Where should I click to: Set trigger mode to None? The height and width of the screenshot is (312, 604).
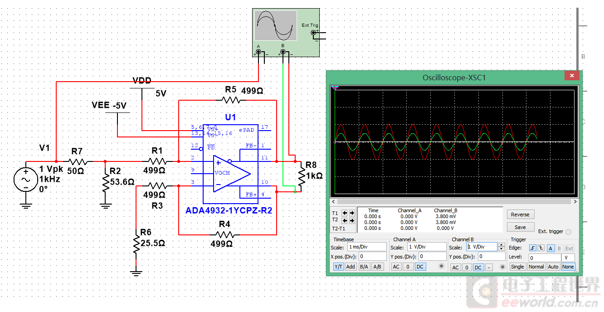click(x=568, y=267)
